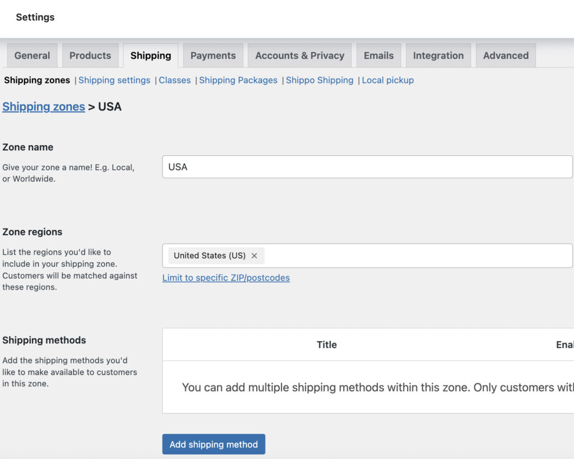This screenshot has width=574, height=459.
Task: Open the Shipping settings section link
Action: point(114,80)
